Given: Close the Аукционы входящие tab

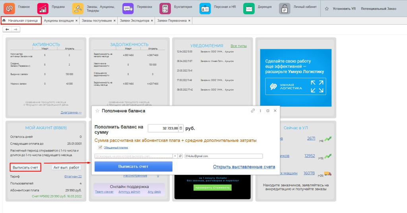Looking at the screenshot, I should click(76, 21).
